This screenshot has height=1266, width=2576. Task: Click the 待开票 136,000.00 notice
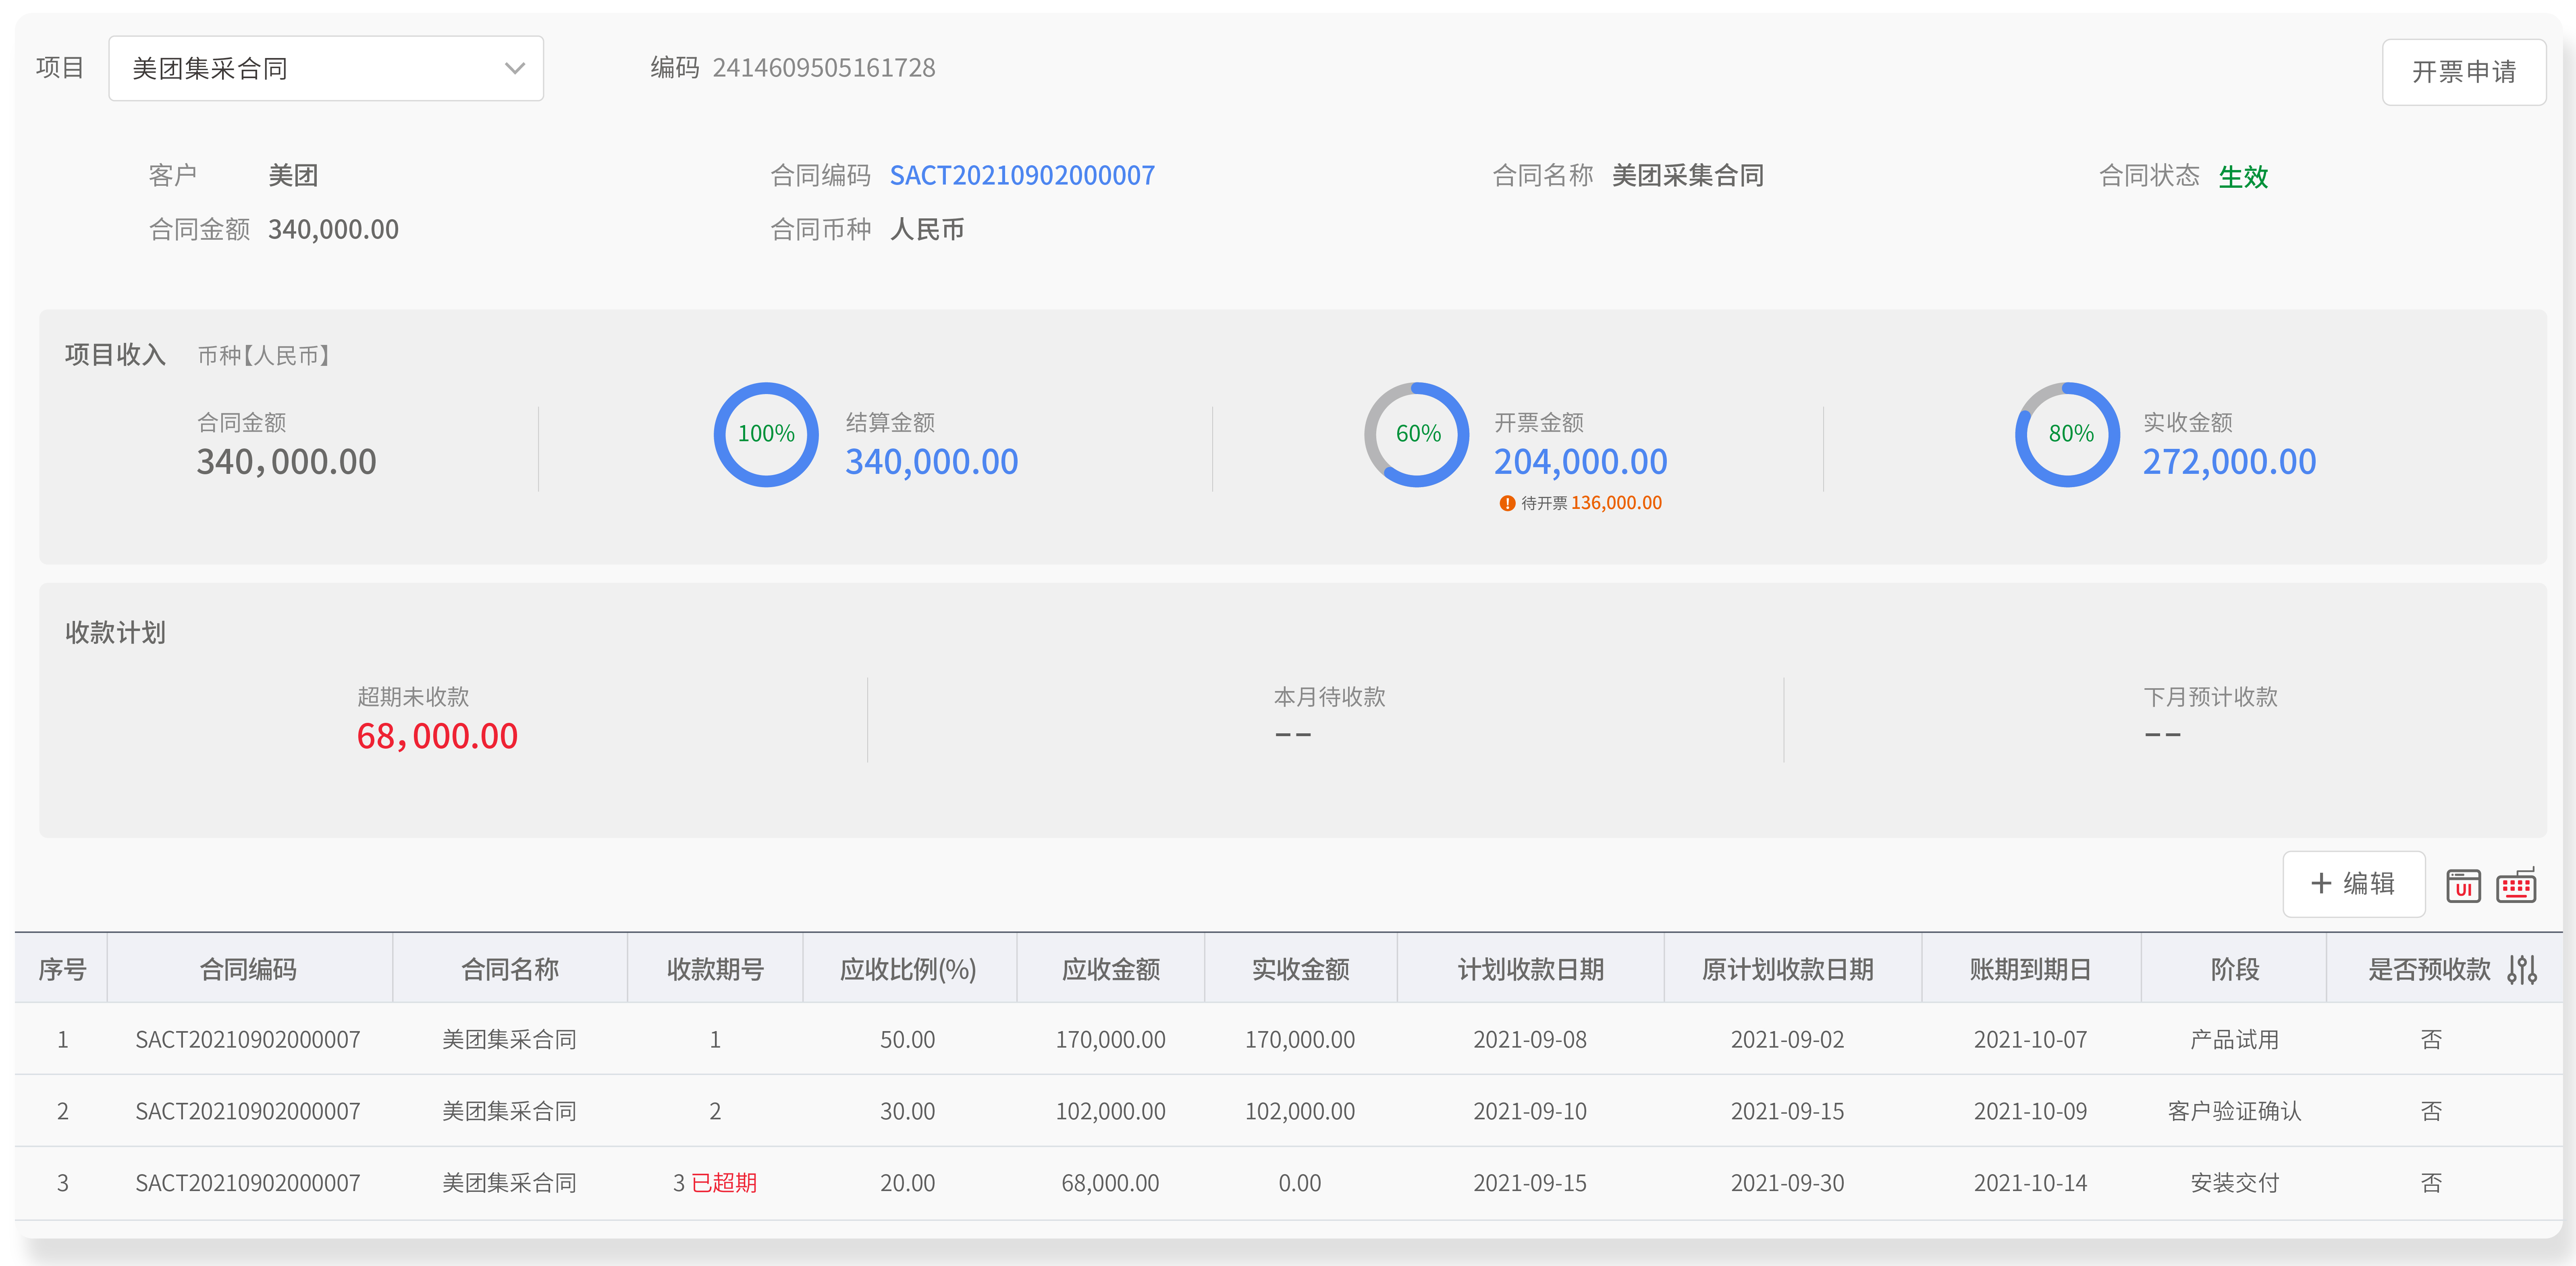(1580, 503)
